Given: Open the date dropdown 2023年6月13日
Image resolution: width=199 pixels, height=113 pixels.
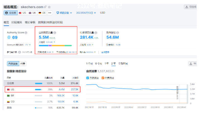Looking at the screenshot, I should pyautogui.click(x=86, y=13).
